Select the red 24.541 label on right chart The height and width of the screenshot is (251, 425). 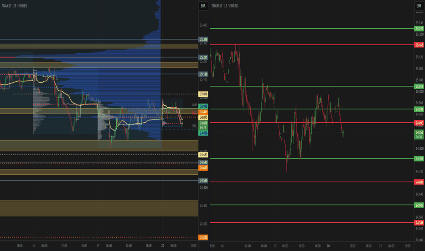pyautogui.click(x=419, y=223)
